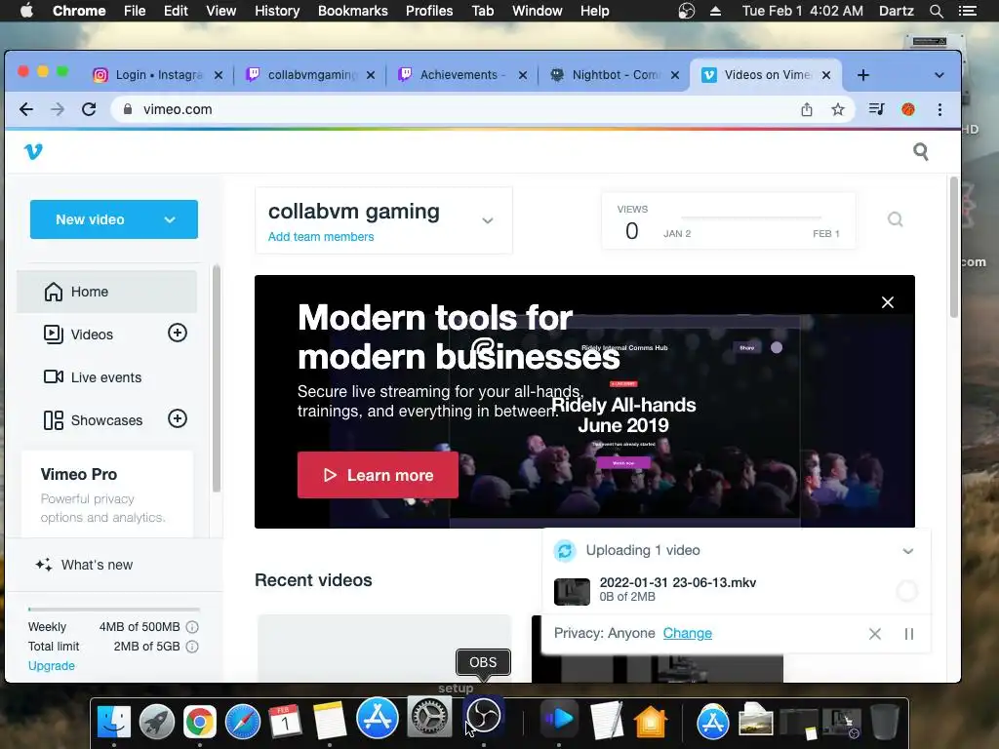Click the info icon next to Weekly limit
The width and height of the screenshot is (999, 749).
coord(192,627)
